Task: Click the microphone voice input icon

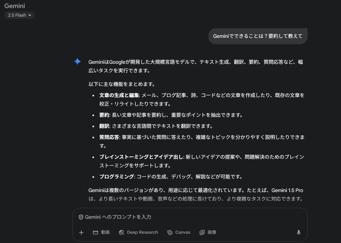Action: click(x=299, y=232)
